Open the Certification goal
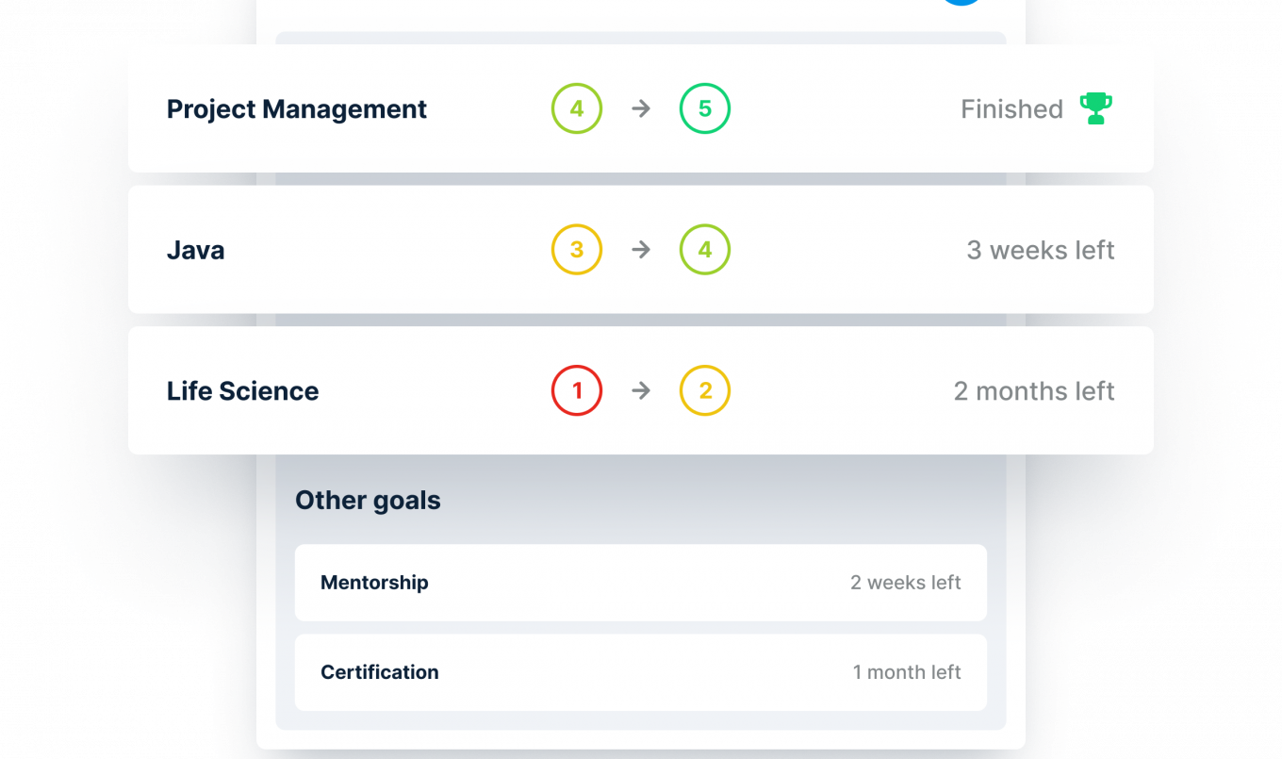 pyautogui.click(x=380, y=672)
